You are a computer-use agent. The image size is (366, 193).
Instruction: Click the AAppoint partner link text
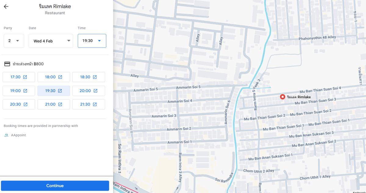(18, 135)
